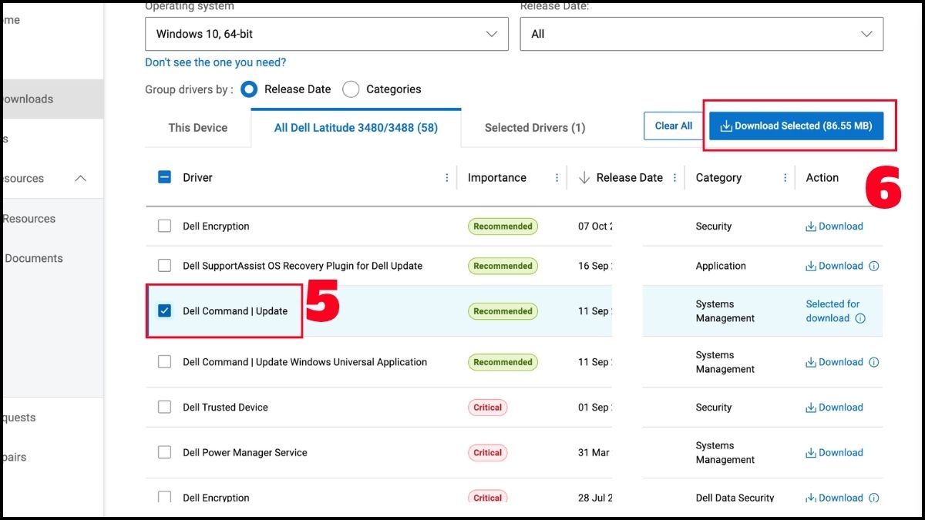
Task: Click Download link for Dell Power Manager Service
Action: [x=834, y=453]
